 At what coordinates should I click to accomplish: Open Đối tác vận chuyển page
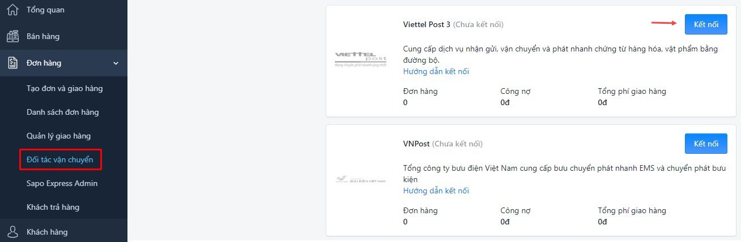(60, 160)
